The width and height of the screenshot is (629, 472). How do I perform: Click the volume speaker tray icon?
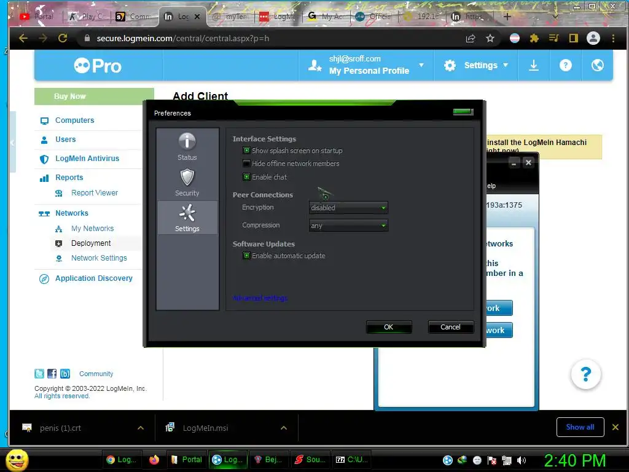tap(521, 460)
